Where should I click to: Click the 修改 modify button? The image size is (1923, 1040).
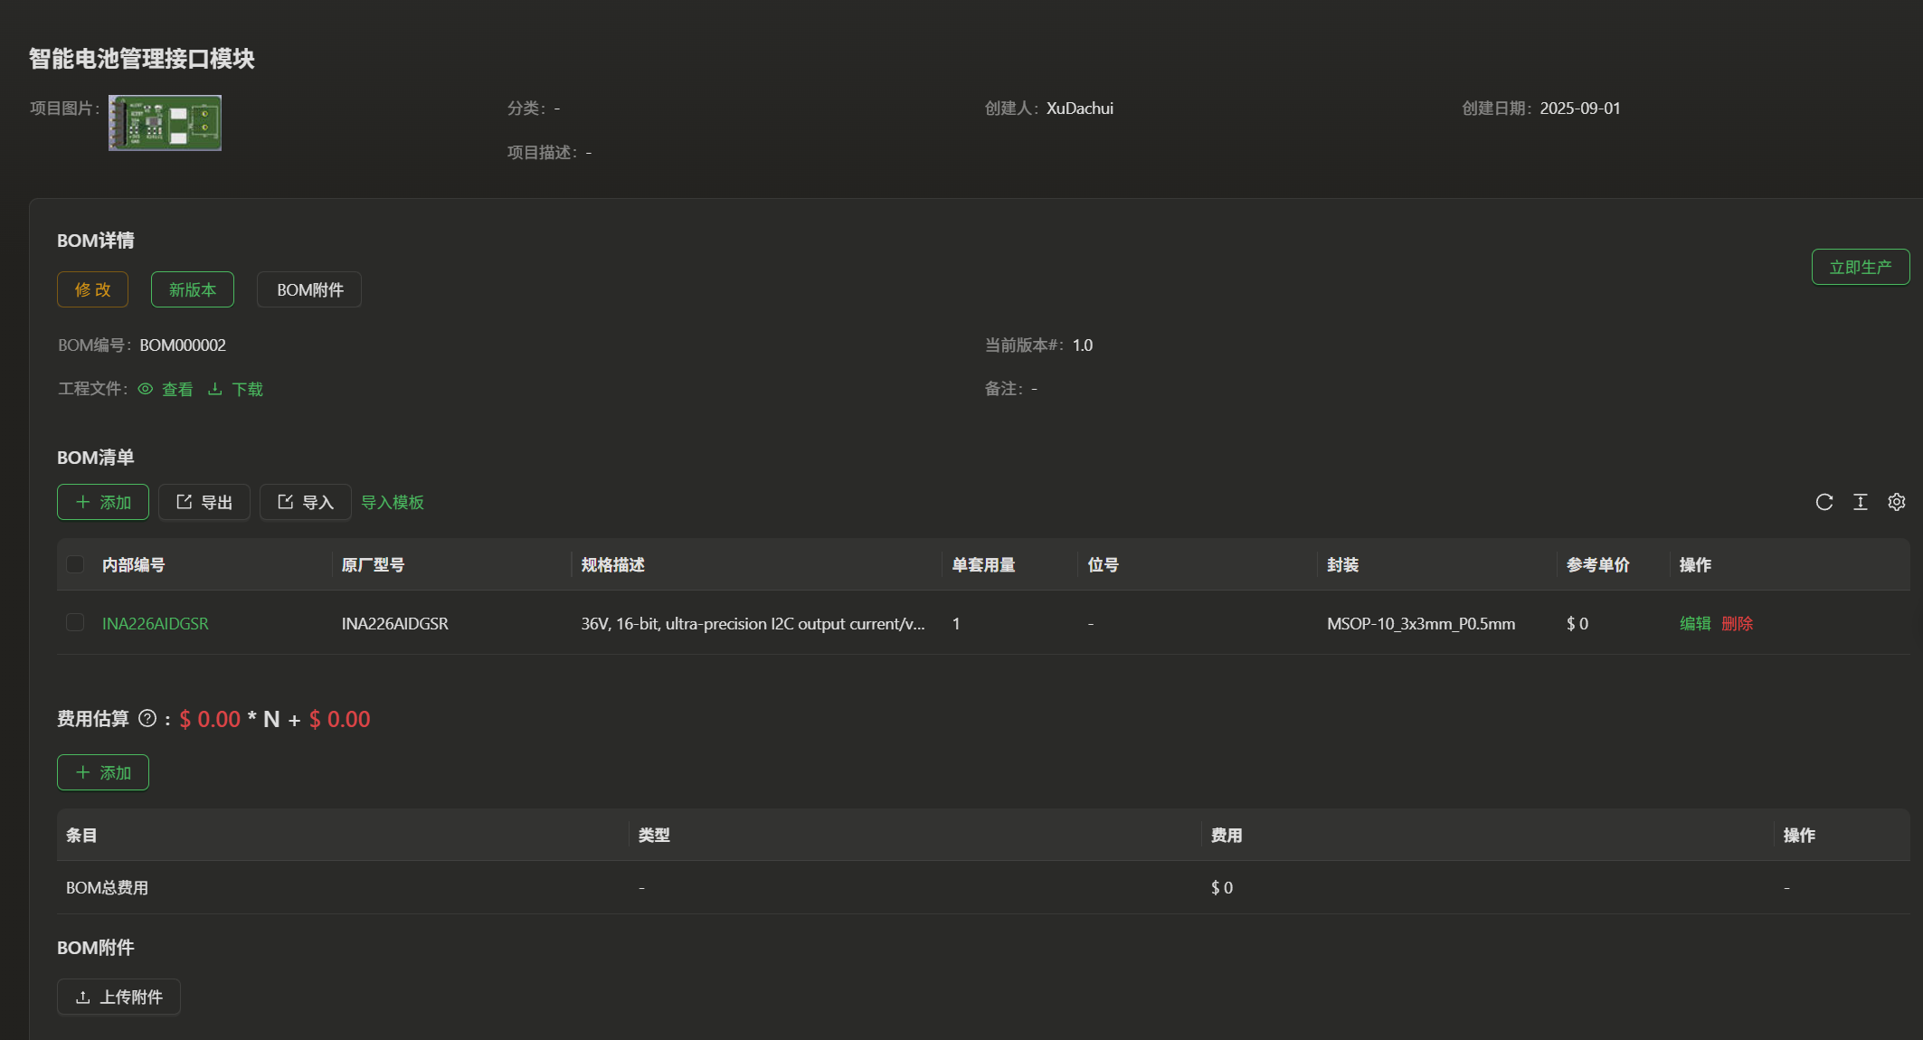tap(92, 289)
